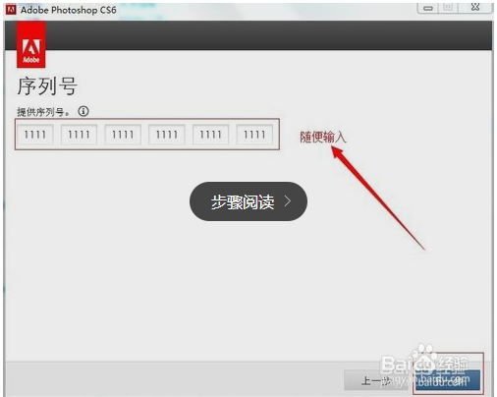Click the blue next step button
This screenshot has width=497, height=397.
[448, 380]
